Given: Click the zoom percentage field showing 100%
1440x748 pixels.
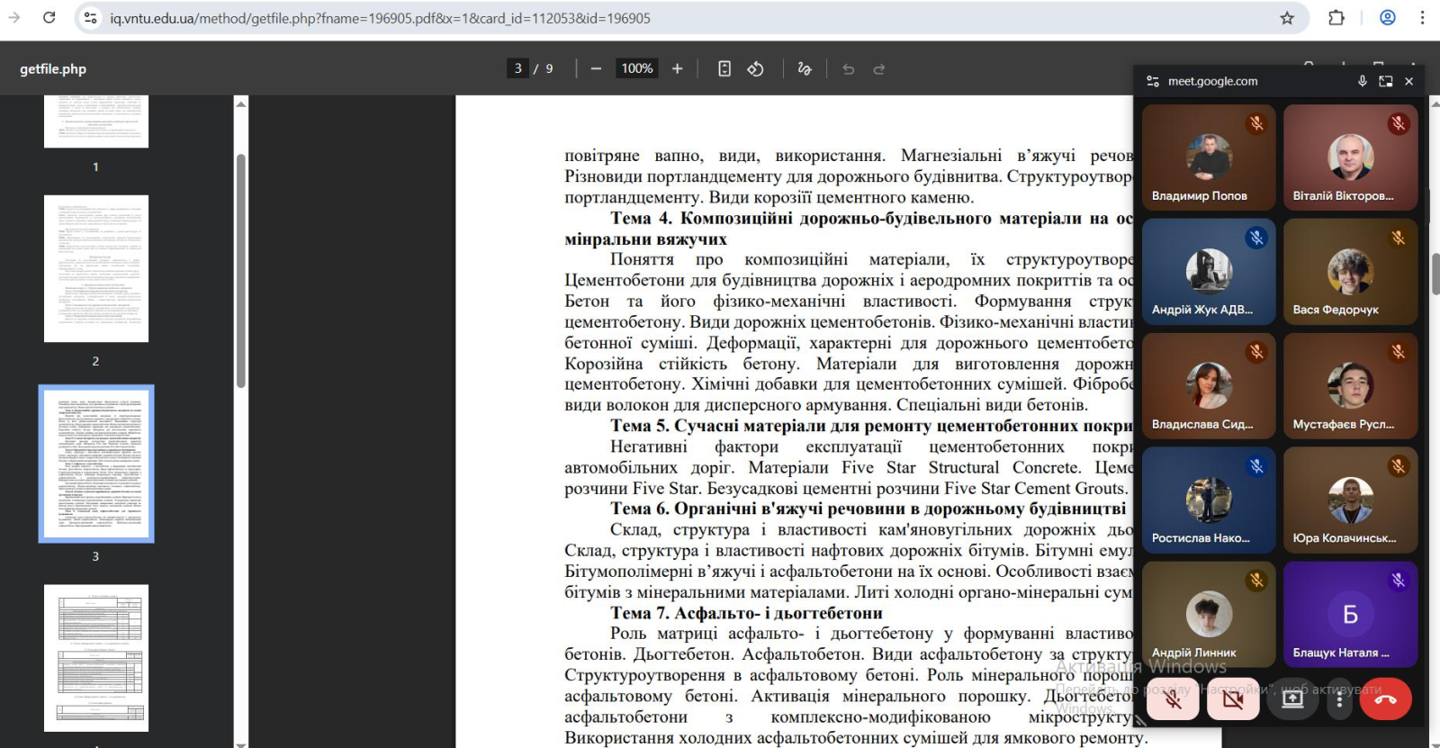Looking at the screenshot, I should [x=637, y=69].
